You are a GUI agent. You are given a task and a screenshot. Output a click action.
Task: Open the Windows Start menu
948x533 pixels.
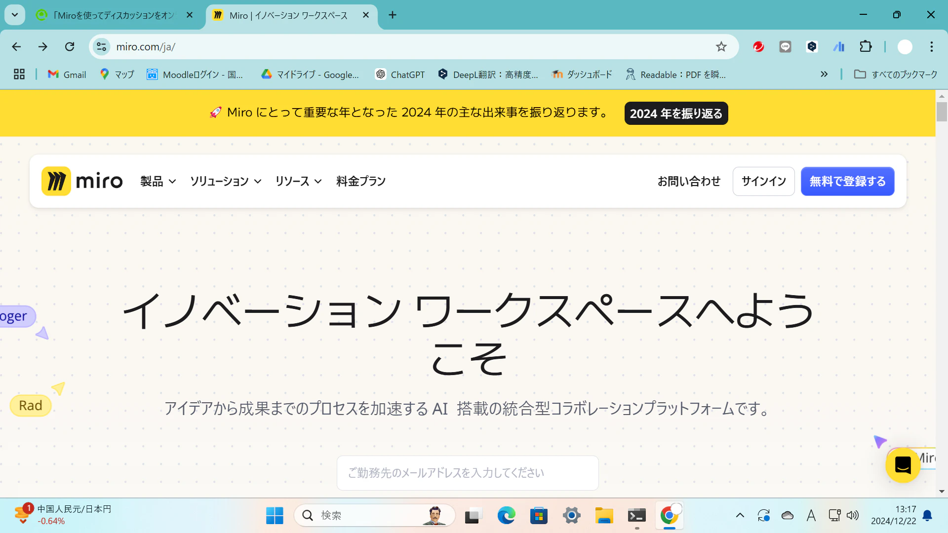click(275, 516)
